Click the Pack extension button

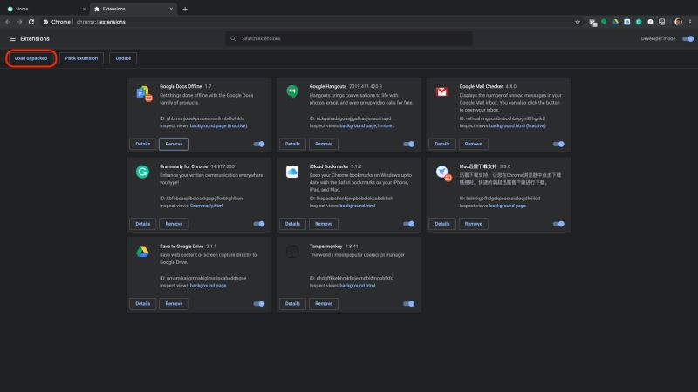(81, 58)
